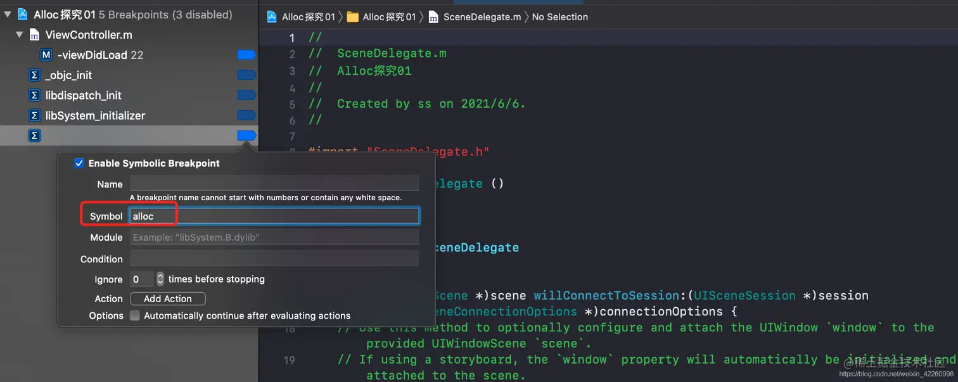Open Alloc探究01 folder in jump bar
Image resolution: width=958 pixels, height=382 pixels.
coord(389,17)
